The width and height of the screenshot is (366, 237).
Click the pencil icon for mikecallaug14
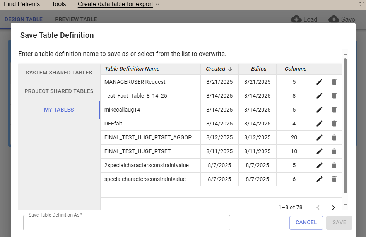[x=319, y=110]
